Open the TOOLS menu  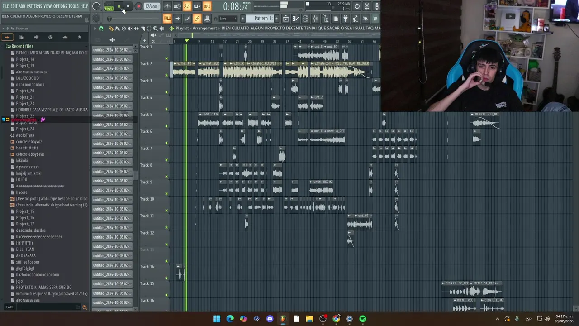73,6
